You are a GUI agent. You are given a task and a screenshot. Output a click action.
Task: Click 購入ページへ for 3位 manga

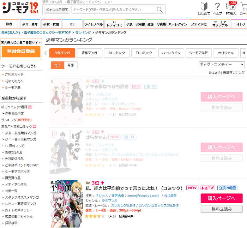[x=222, y=198]
